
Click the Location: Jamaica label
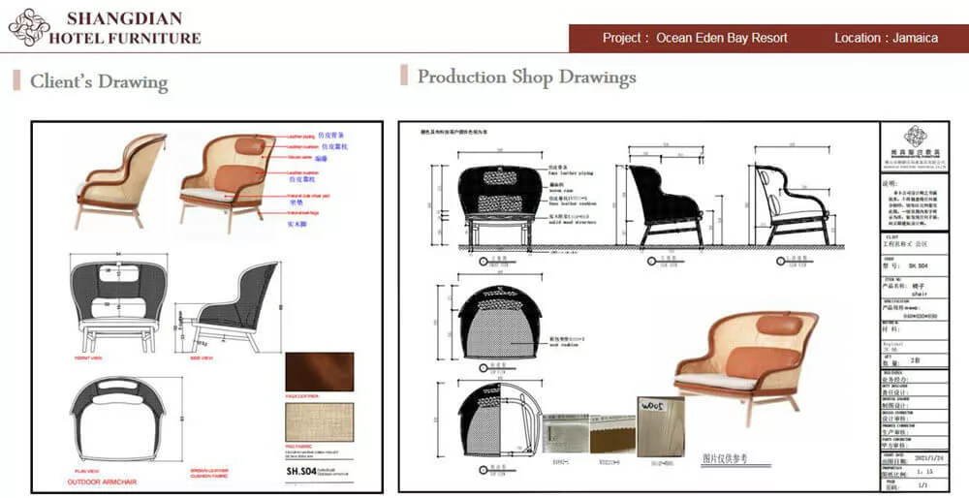click(x=886, y=38)
